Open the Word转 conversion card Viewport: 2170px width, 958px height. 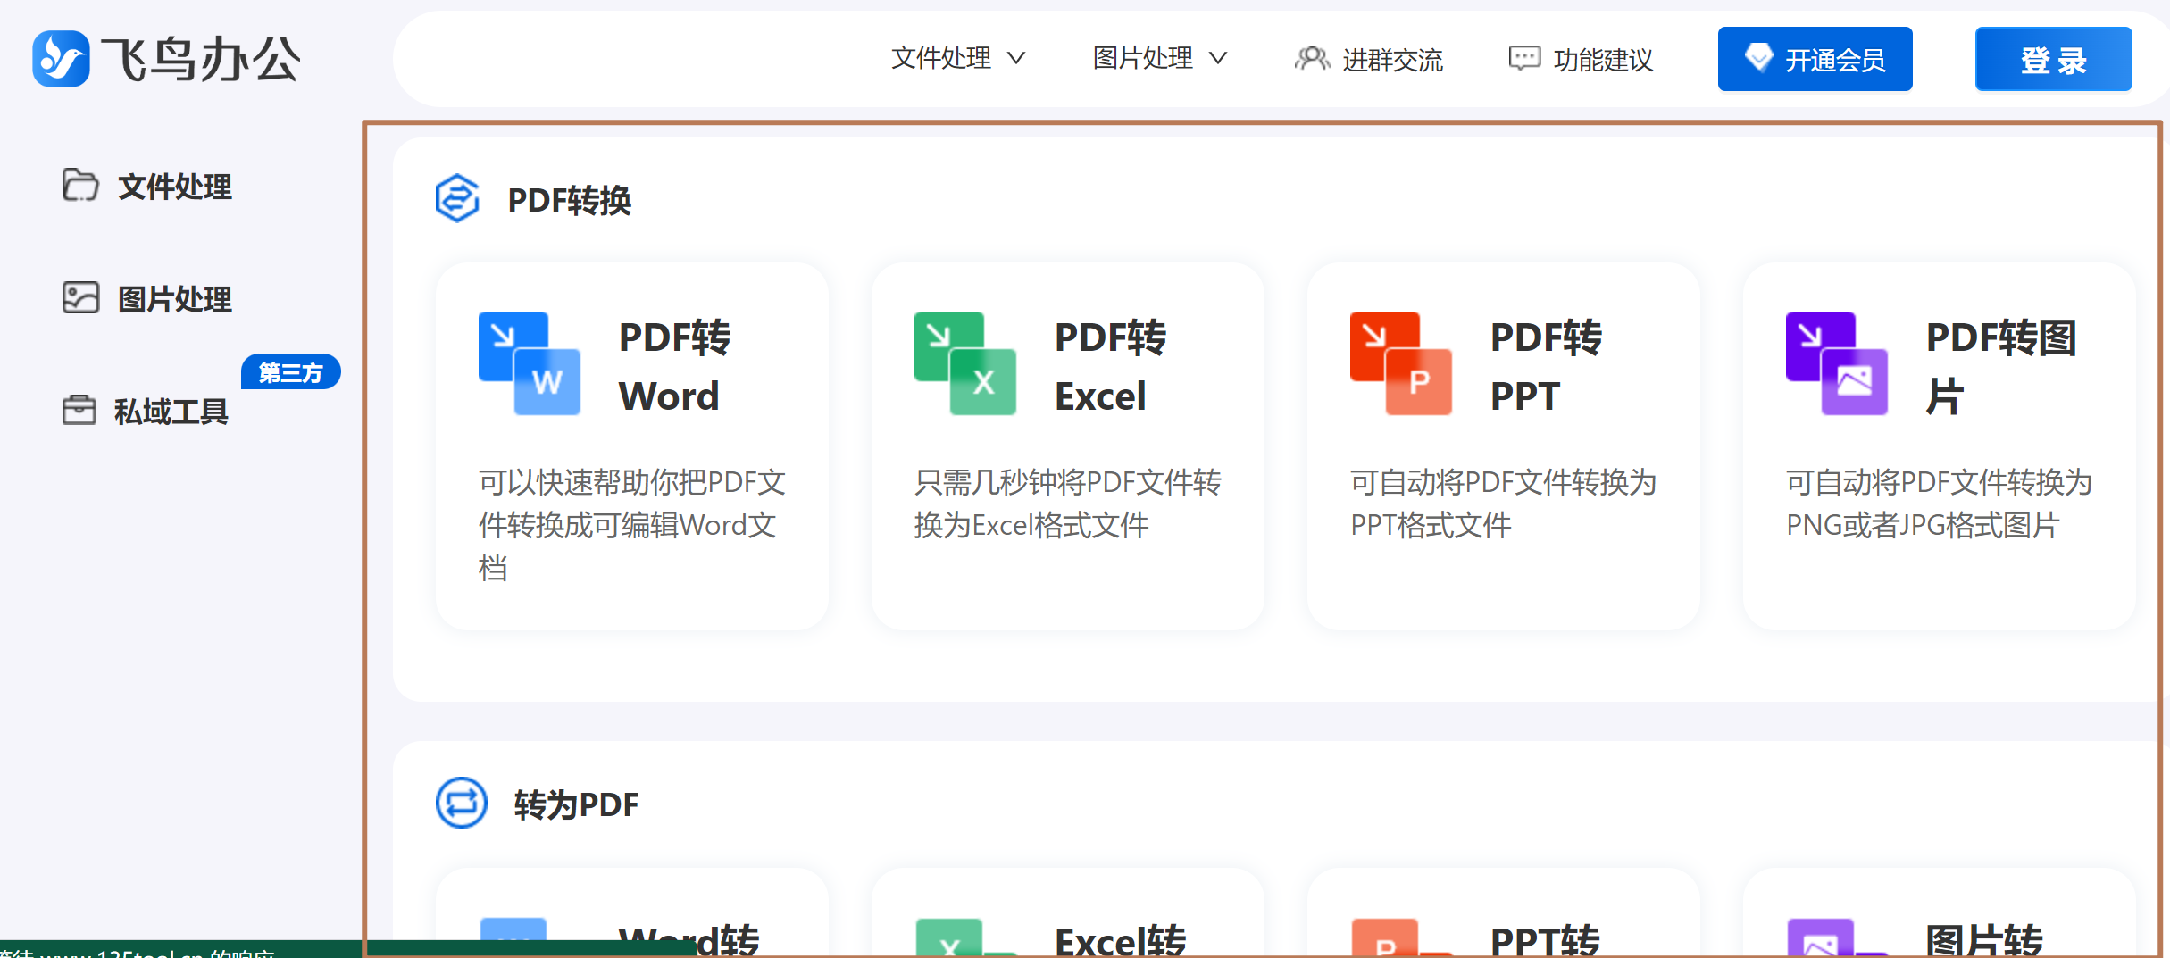pyautogui.click(x=632, y=929)
